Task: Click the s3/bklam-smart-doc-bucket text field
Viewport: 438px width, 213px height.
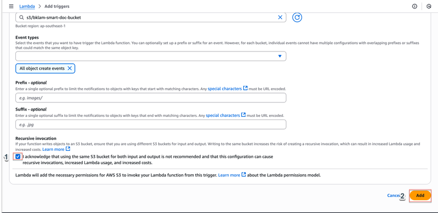Action: 149,18
